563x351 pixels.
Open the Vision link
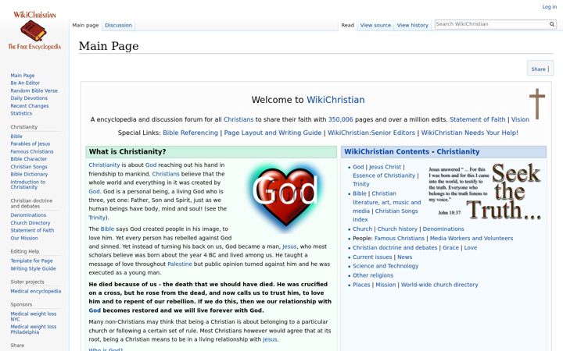(x=520, y=119)
